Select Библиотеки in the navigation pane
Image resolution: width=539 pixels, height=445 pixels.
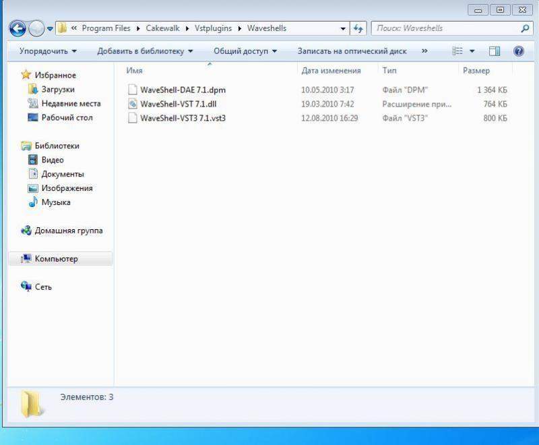[57, 146]
